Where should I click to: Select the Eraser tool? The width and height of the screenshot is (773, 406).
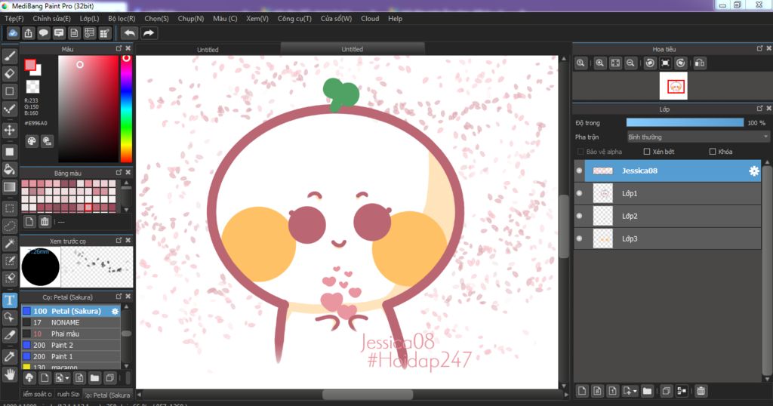9,74
